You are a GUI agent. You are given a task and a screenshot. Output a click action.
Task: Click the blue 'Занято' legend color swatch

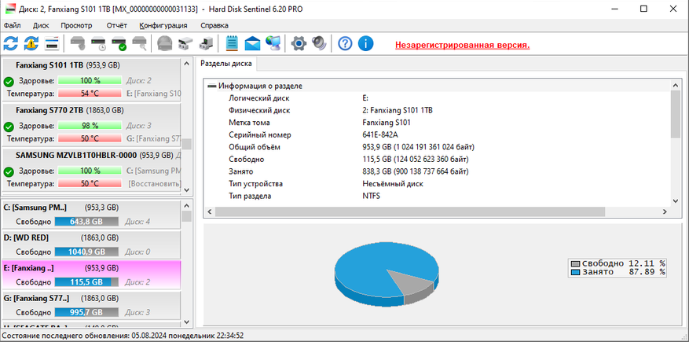[576, 272]
